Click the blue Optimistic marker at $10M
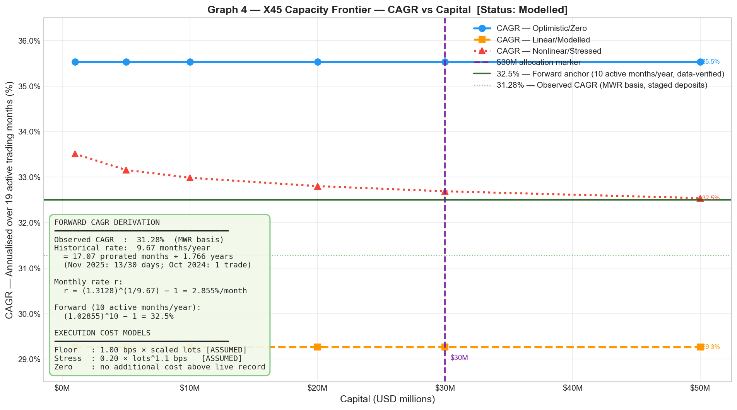The width and height of the screenshot is (737, 410). click(190, 62)
